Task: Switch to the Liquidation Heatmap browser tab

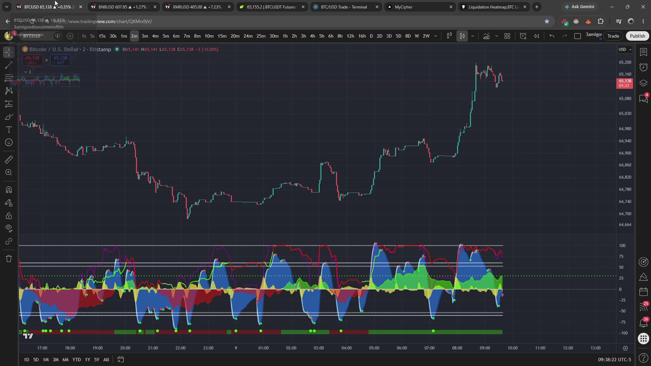Action: [494, 7]
